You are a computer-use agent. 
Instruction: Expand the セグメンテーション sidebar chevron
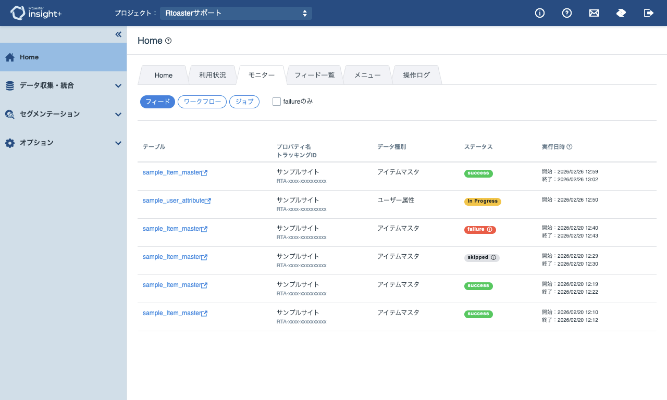pos(118,114)
